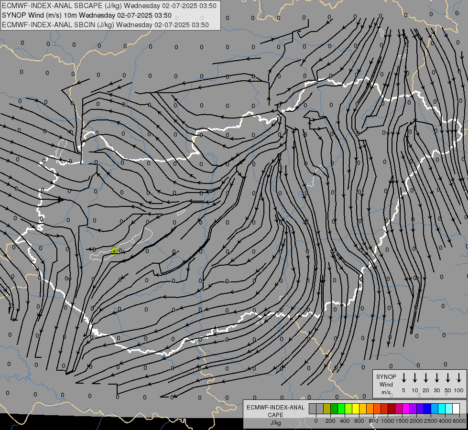
Task: Select the dark green CAPE legend swatch
Action: (334, 408)
